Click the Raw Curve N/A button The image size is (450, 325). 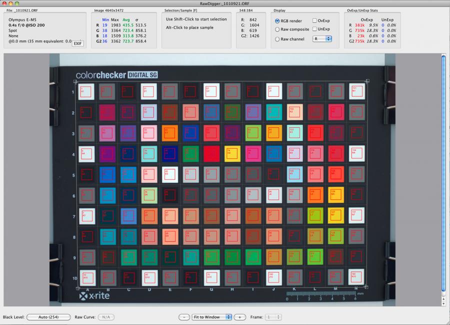click(106, 317)
